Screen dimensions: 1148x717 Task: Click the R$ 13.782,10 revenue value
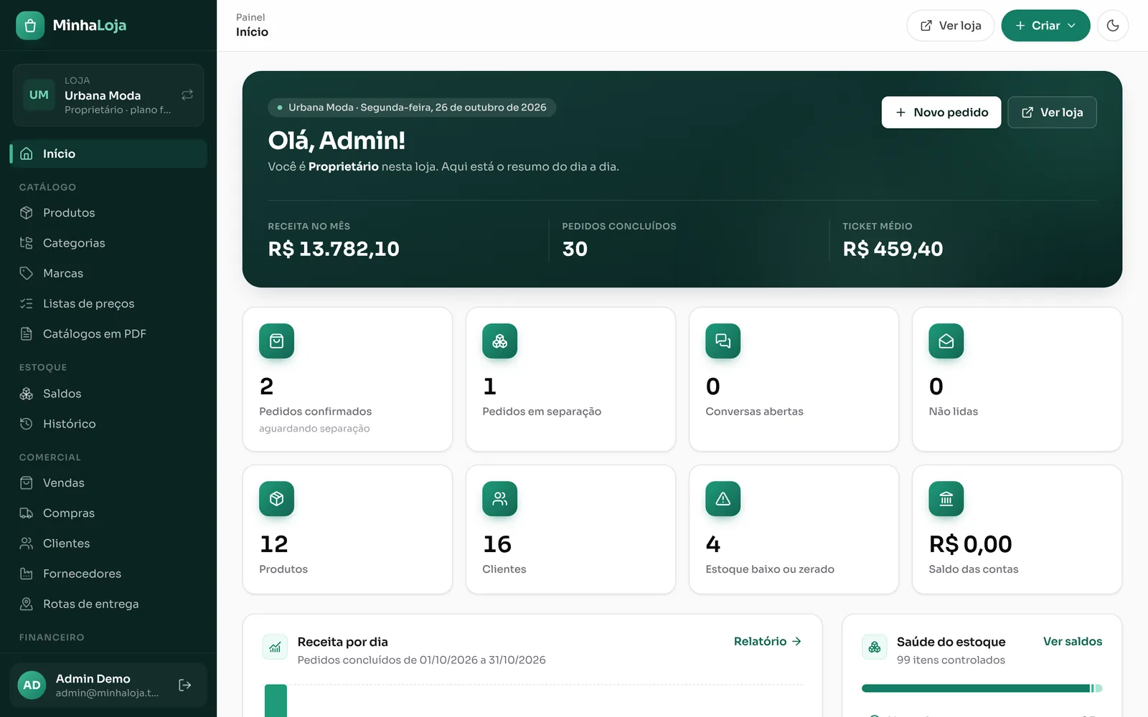click(334, 249)
